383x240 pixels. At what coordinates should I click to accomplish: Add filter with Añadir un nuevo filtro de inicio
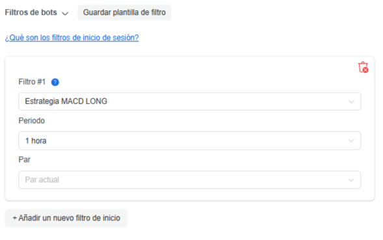click(66, 218)
